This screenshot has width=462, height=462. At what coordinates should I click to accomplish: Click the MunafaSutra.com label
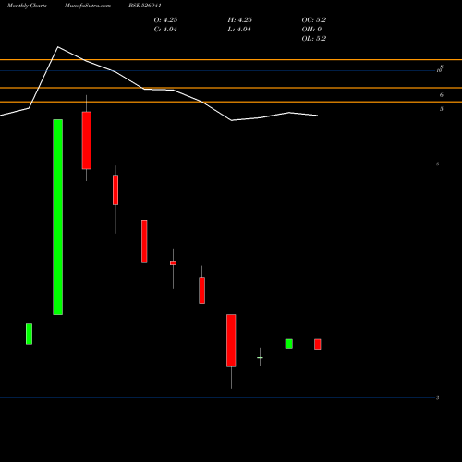point(88,6)
